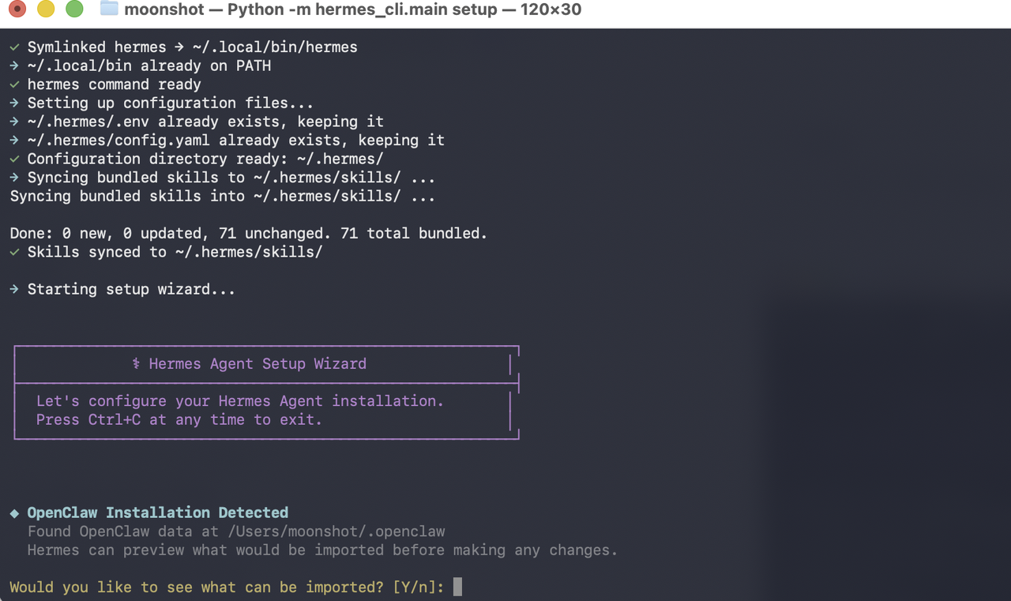The height and width of the screenshot is (601, 1011).
Task: Click the arrow before 'Starting setup wizard...'
Action: point(13,289)
